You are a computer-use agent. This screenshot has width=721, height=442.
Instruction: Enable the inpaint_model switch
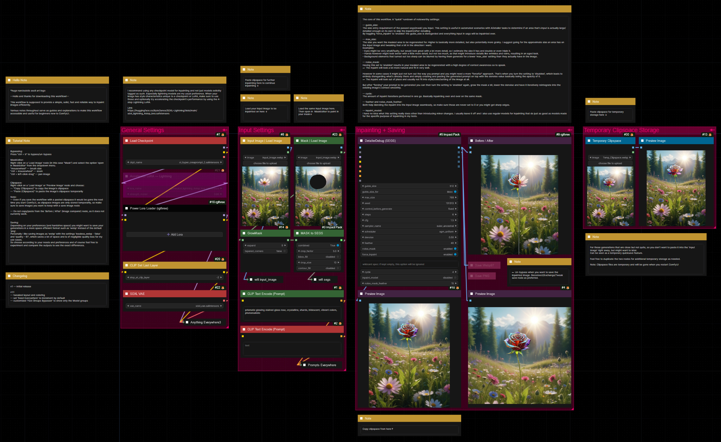455,278
